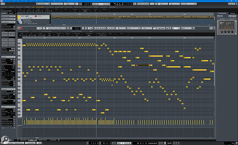Open the MIDI menu
The width and height of the screenshot is (238, 145).
(20, 1)
